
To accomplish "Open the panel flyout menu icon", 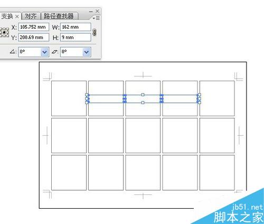I will click(96, 18).
